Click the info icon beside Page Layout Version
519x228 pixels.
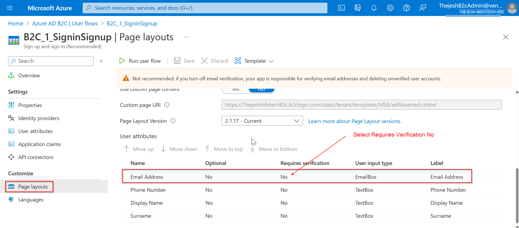[x=173, y=121]
